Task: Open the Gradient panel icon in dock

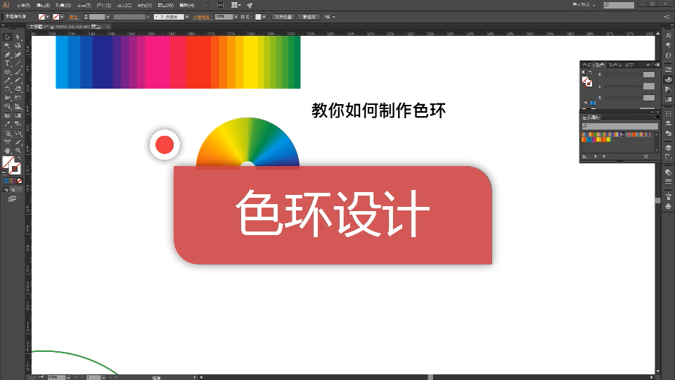Action: (x=668, y=99)
